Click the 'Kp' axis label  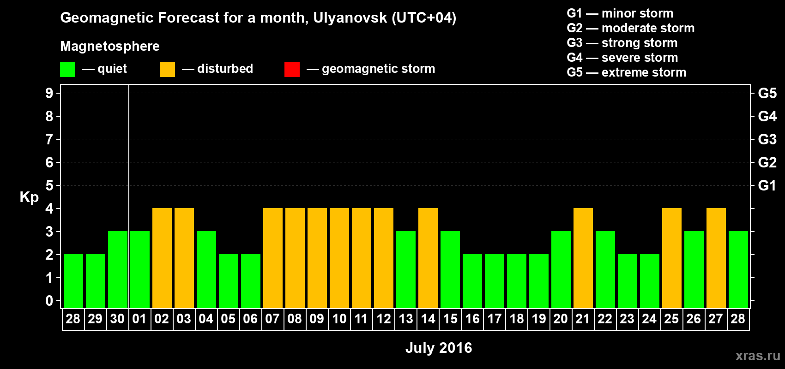click(29, 197)
